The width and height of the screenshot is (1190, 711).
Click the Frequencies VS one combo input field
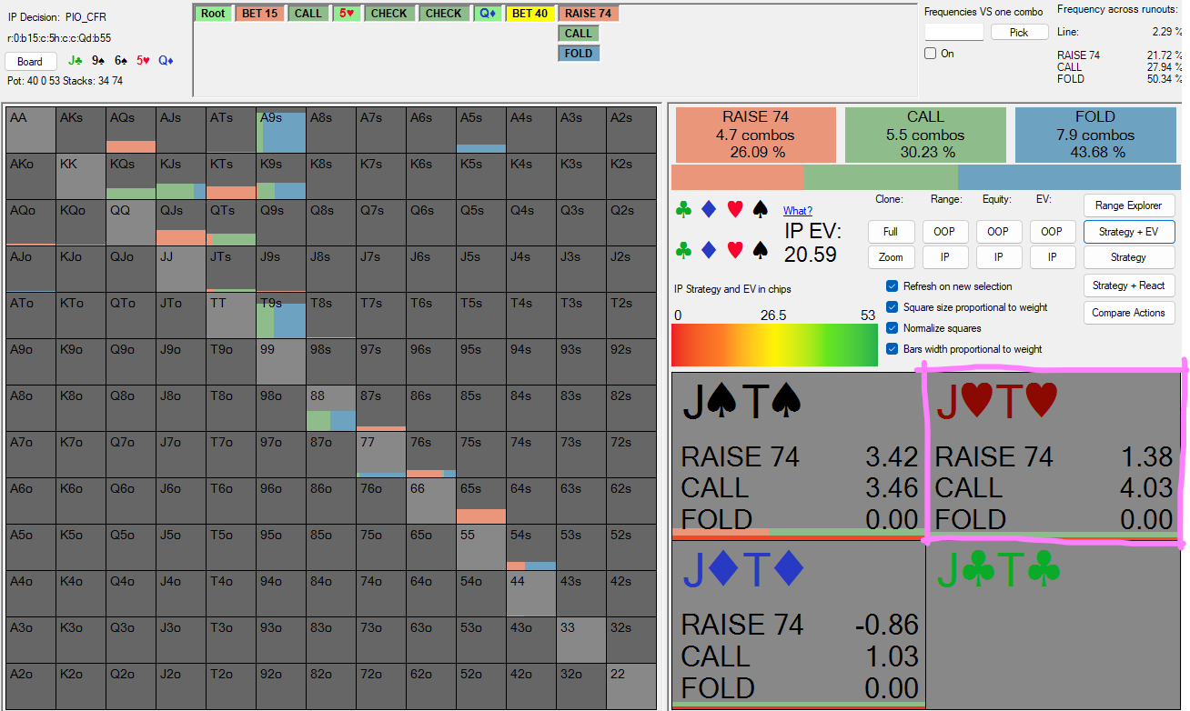coord(953,33)
